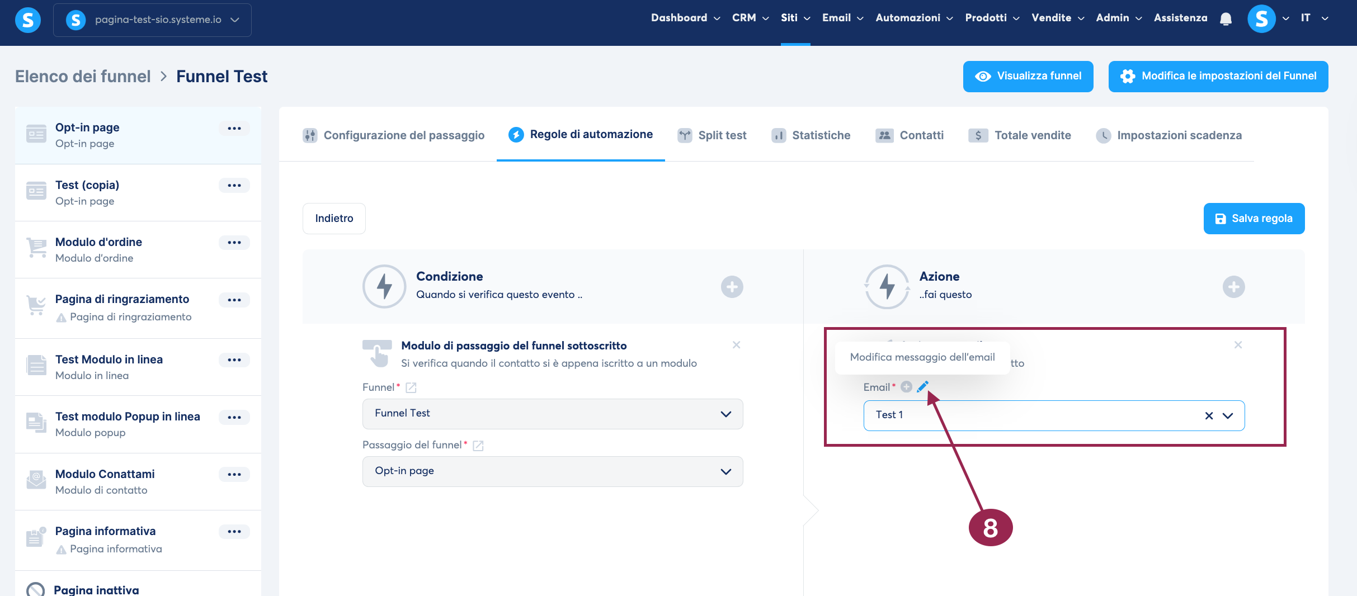
Task: Switch to the Contatti tab
Action: (x=910, y=135)
